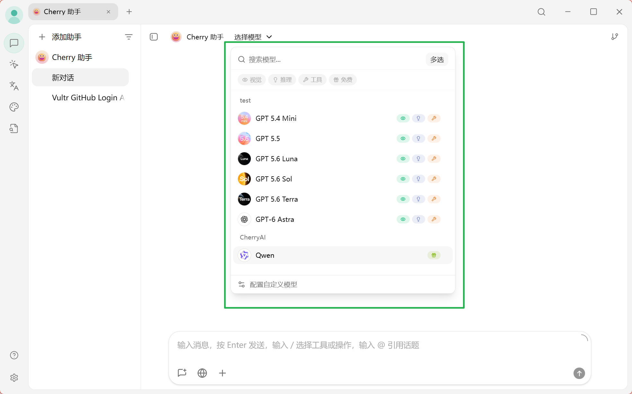
Task: Click the title bar search icon
Action: point(541,12)
